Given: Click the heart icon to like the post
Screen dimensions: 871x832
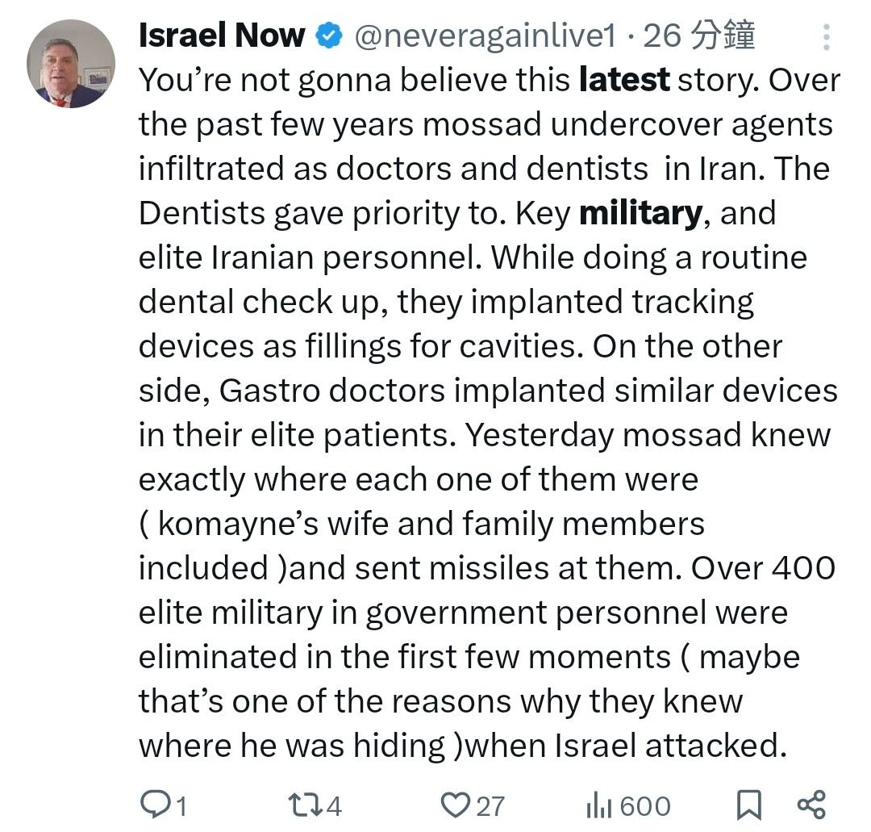Looking at the screenshot, I should pos(458,804).
